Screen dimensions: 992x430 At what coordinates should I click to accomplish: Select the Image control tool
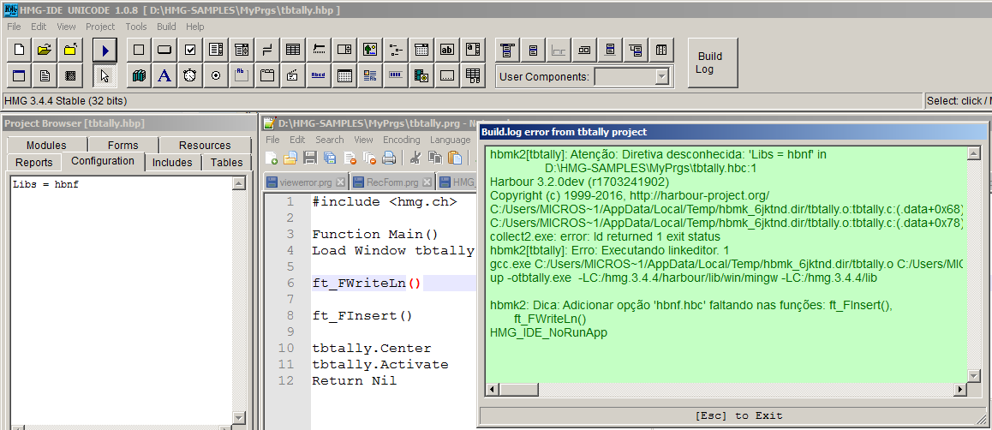(370, 50)
